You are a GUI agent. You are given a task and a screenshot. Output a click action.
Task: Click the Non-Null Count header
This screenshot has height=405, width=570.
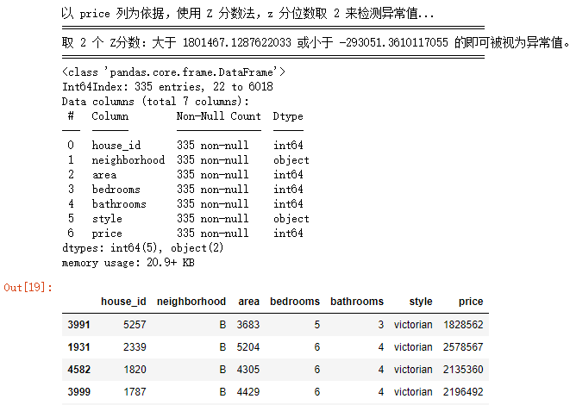tap(218, 116)
